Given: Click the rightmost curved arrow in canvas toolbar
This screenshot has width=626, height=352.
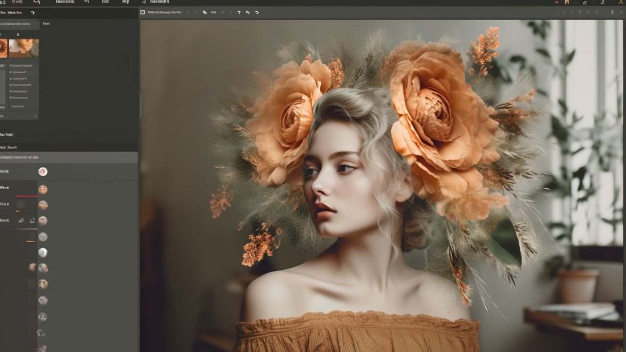Looking at the screenshot, I should click(x=257, y=12).
